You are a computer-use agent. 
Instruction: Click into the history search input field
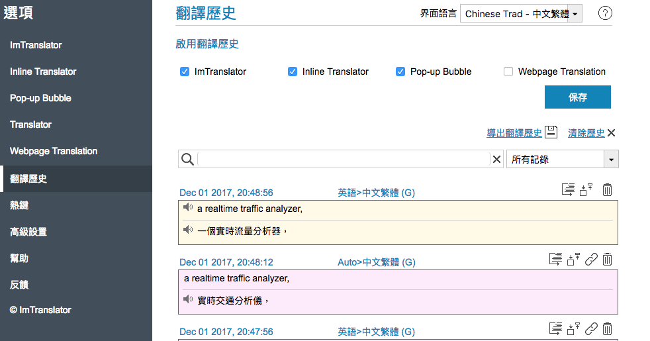pos(344,159)
